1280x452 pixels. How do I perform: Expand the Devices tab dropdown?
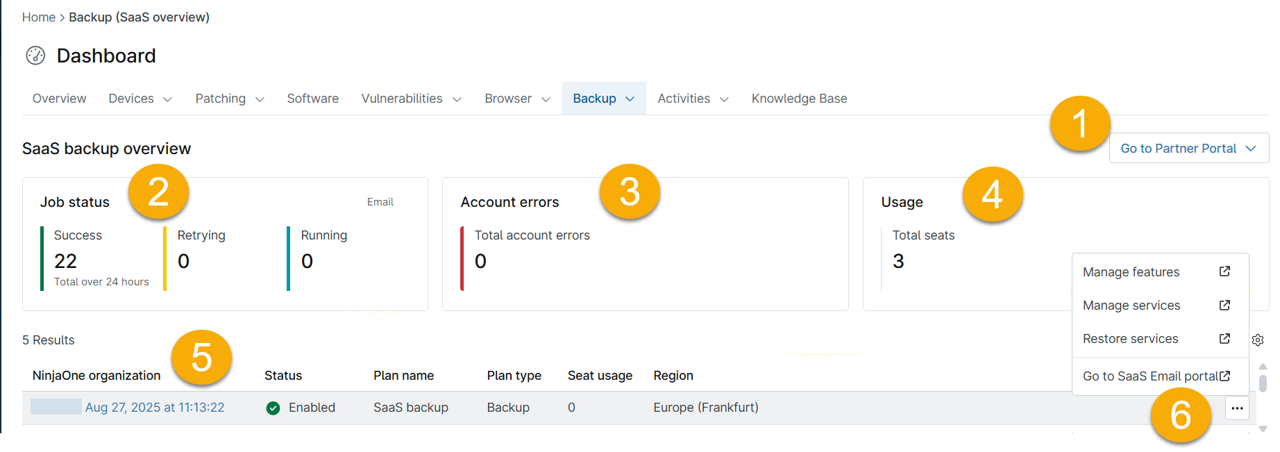click(x=167, y=99)
